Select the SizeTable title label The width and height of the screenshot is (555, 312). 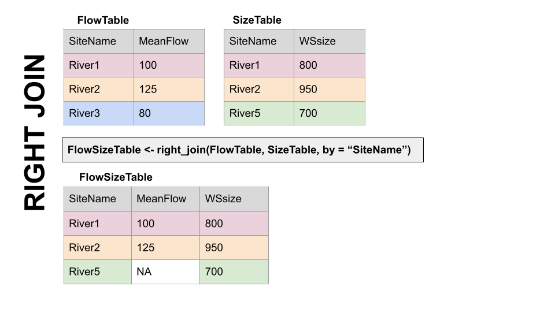coord(257,20)
